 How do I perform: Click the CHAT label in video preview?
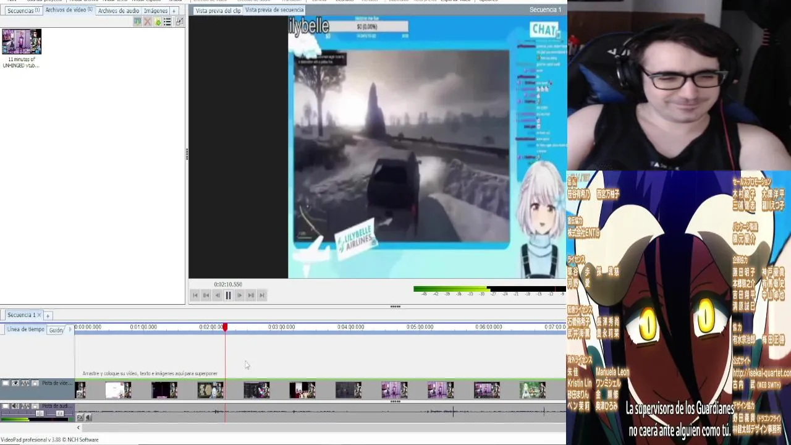coord(544,29)
